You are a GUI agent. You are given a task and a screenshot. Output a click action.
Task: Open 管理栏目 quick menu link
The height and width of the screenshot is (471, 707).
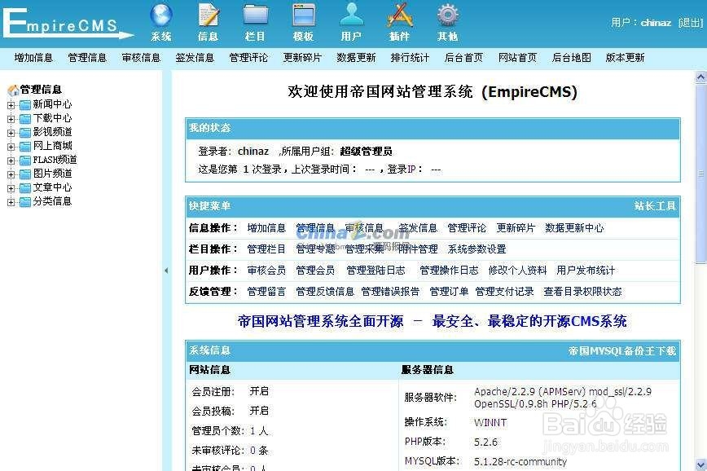click(x=266, y=249)
